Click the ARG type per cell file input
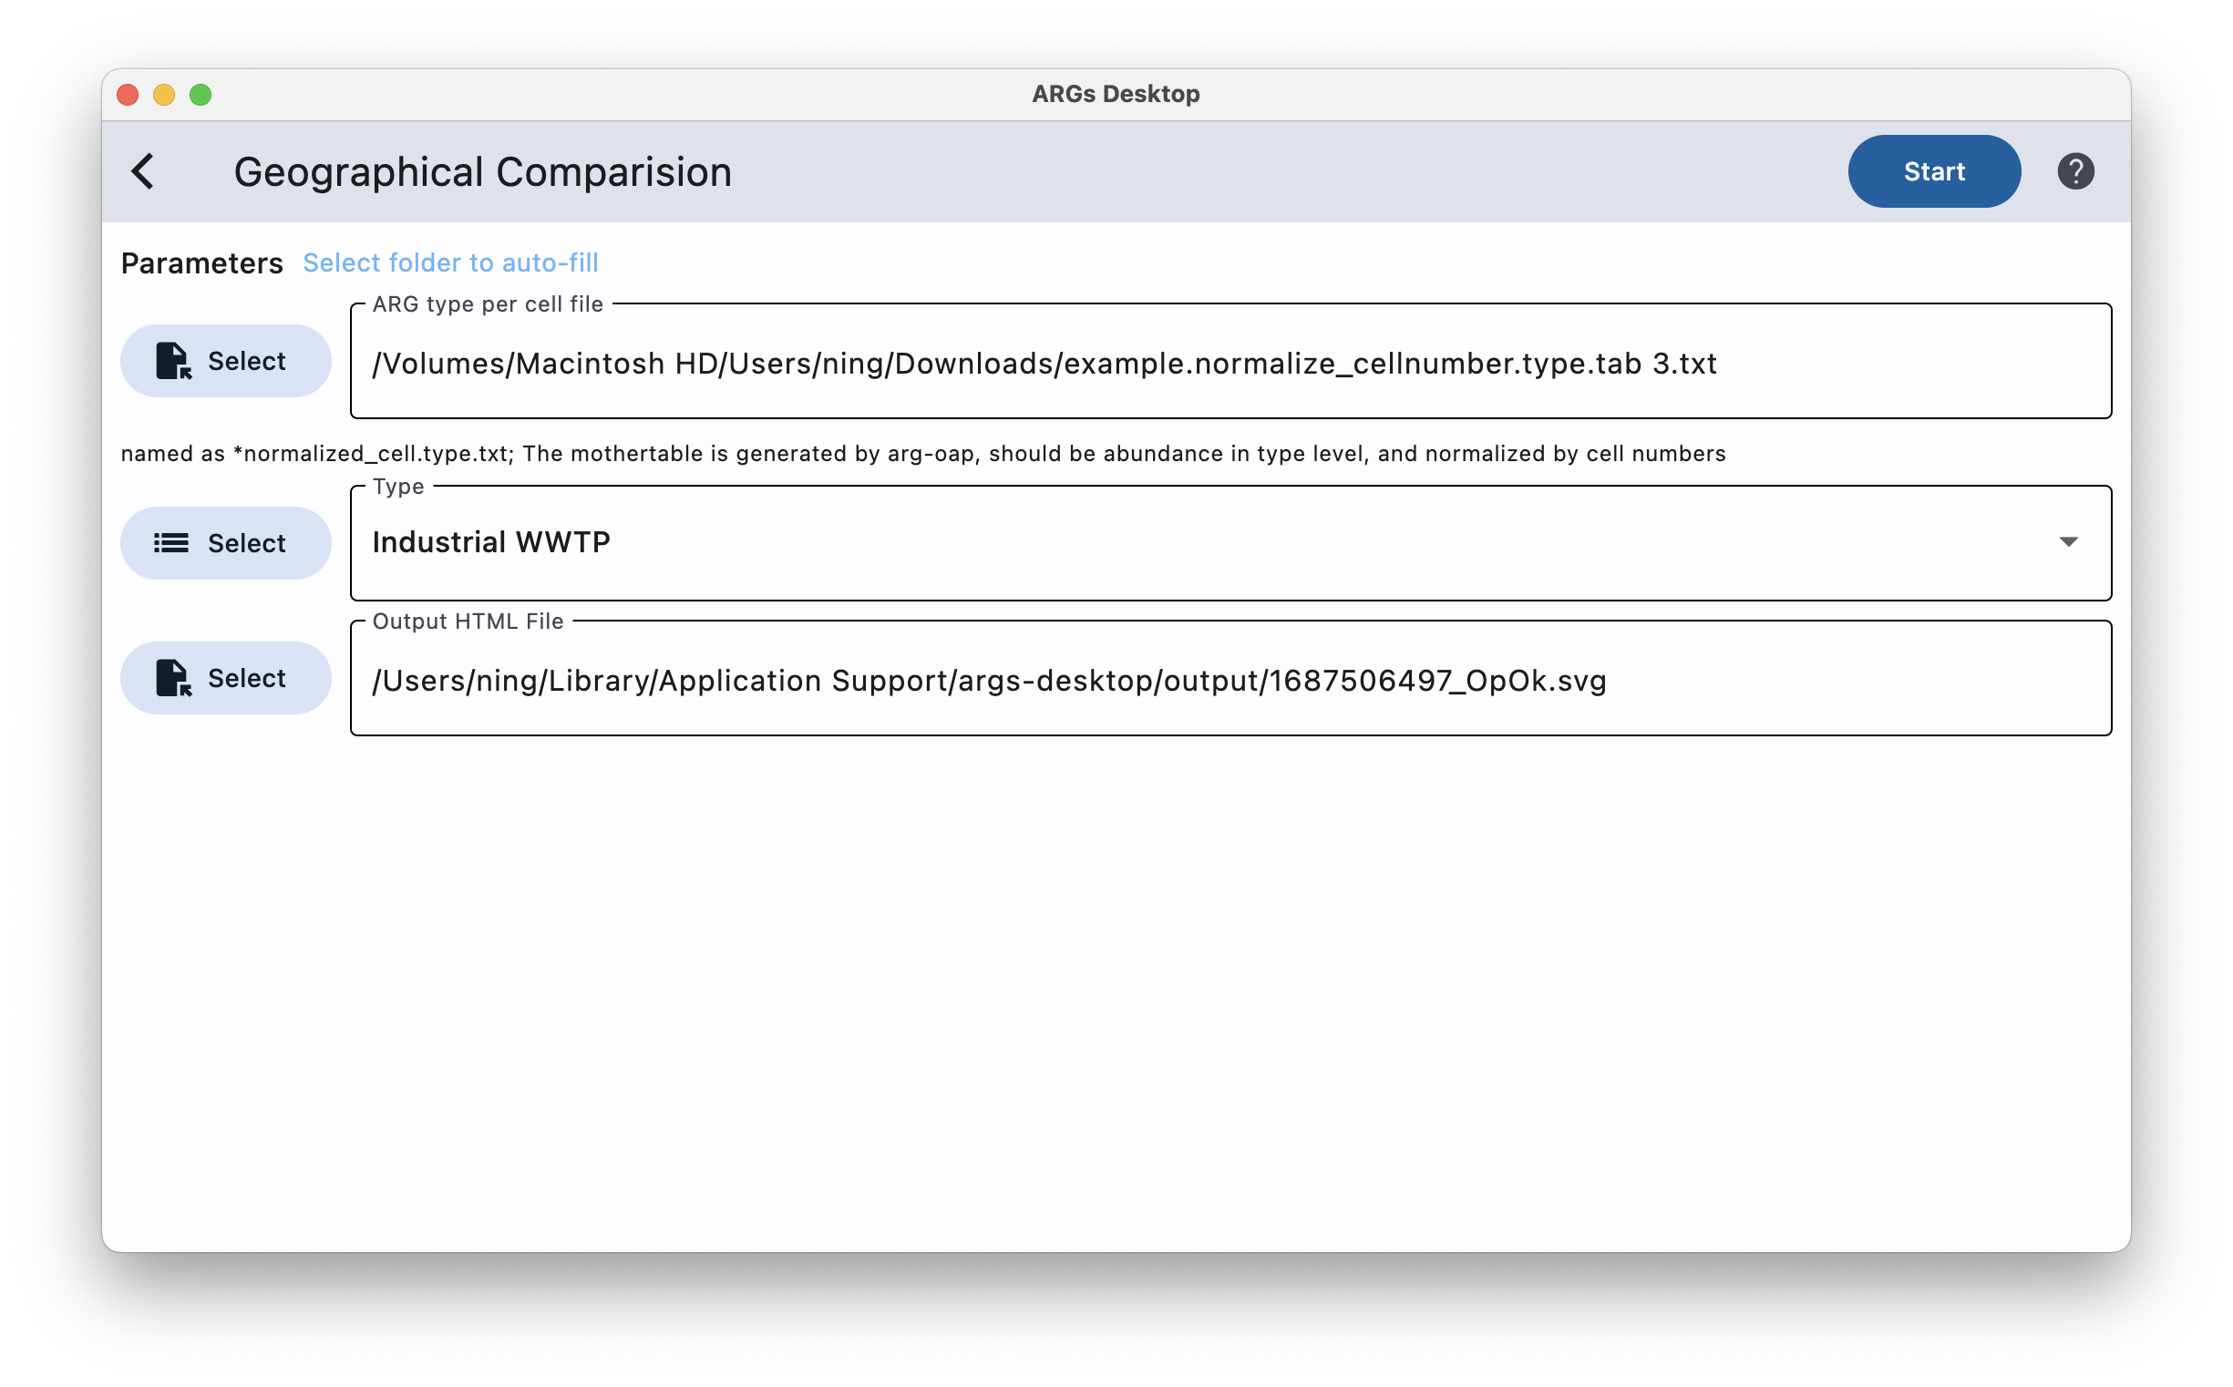The width and height of the screenshot is (2233, 1387). point(1230,361)
